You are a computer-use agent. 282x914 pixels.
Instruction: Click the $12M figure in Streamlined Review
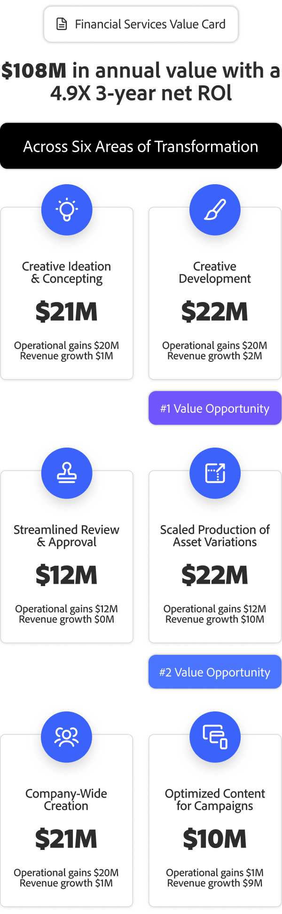(67, 575)
